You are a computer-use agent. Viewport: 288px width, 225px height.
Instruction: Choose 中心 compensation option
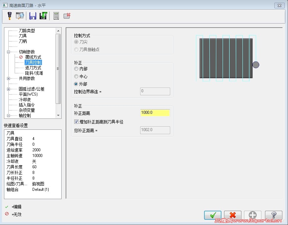pyautogui.click(x=76, y=76)
